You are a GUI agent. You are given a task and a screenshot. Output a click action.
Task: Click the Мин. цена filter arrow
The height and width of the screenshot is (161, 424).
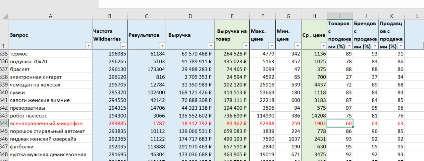point(297,46)
